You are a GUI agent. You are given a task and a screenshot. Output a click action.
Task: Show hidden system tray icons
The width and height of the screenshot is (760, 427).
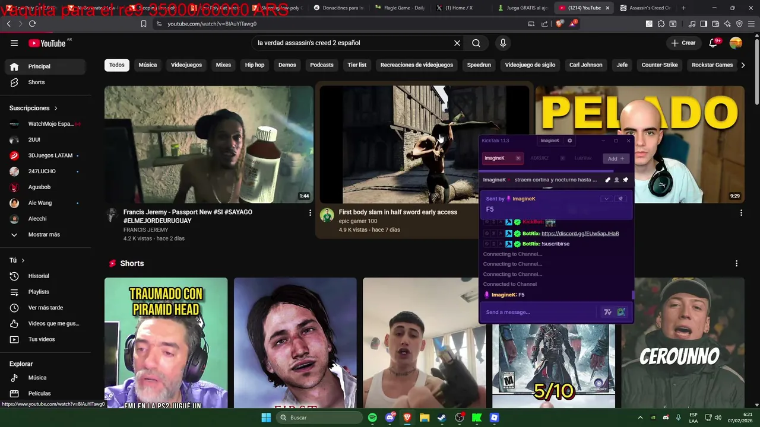(640, 418)
